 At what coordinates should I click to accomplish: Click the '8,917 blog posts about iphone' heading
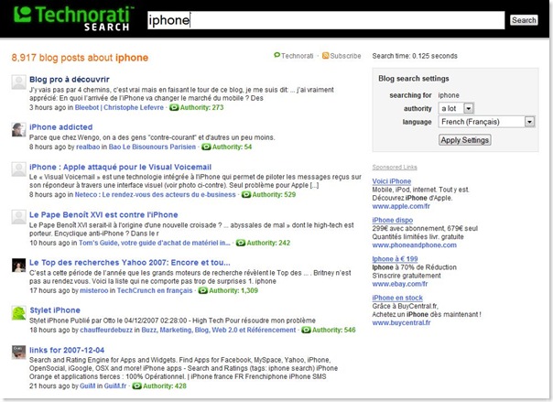click(x=80, y=58)
